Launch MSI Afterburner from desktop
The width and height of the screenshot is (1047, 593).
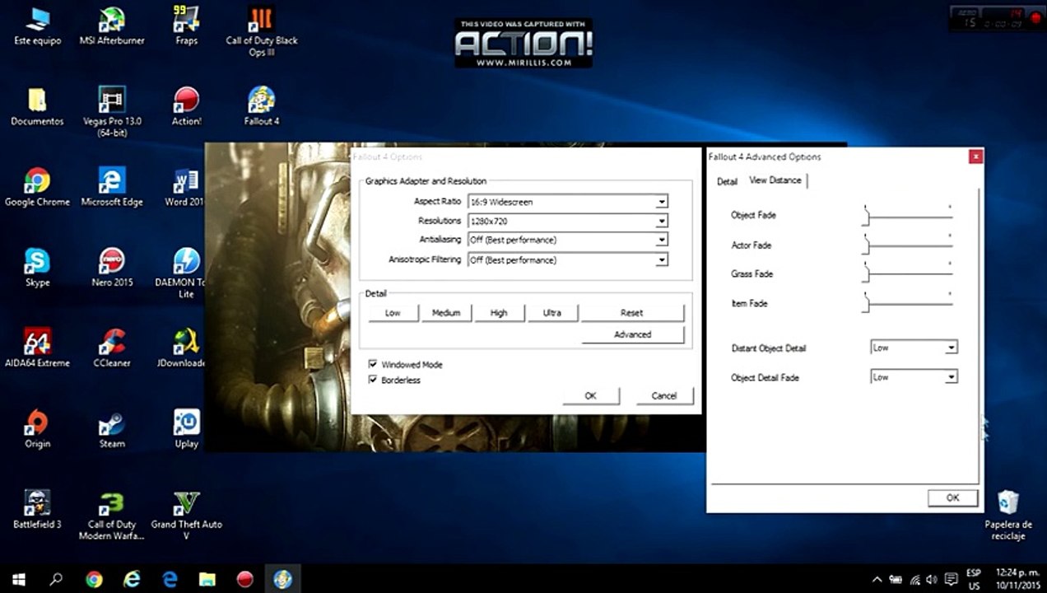pyautogui.click(x=112, y=26)
